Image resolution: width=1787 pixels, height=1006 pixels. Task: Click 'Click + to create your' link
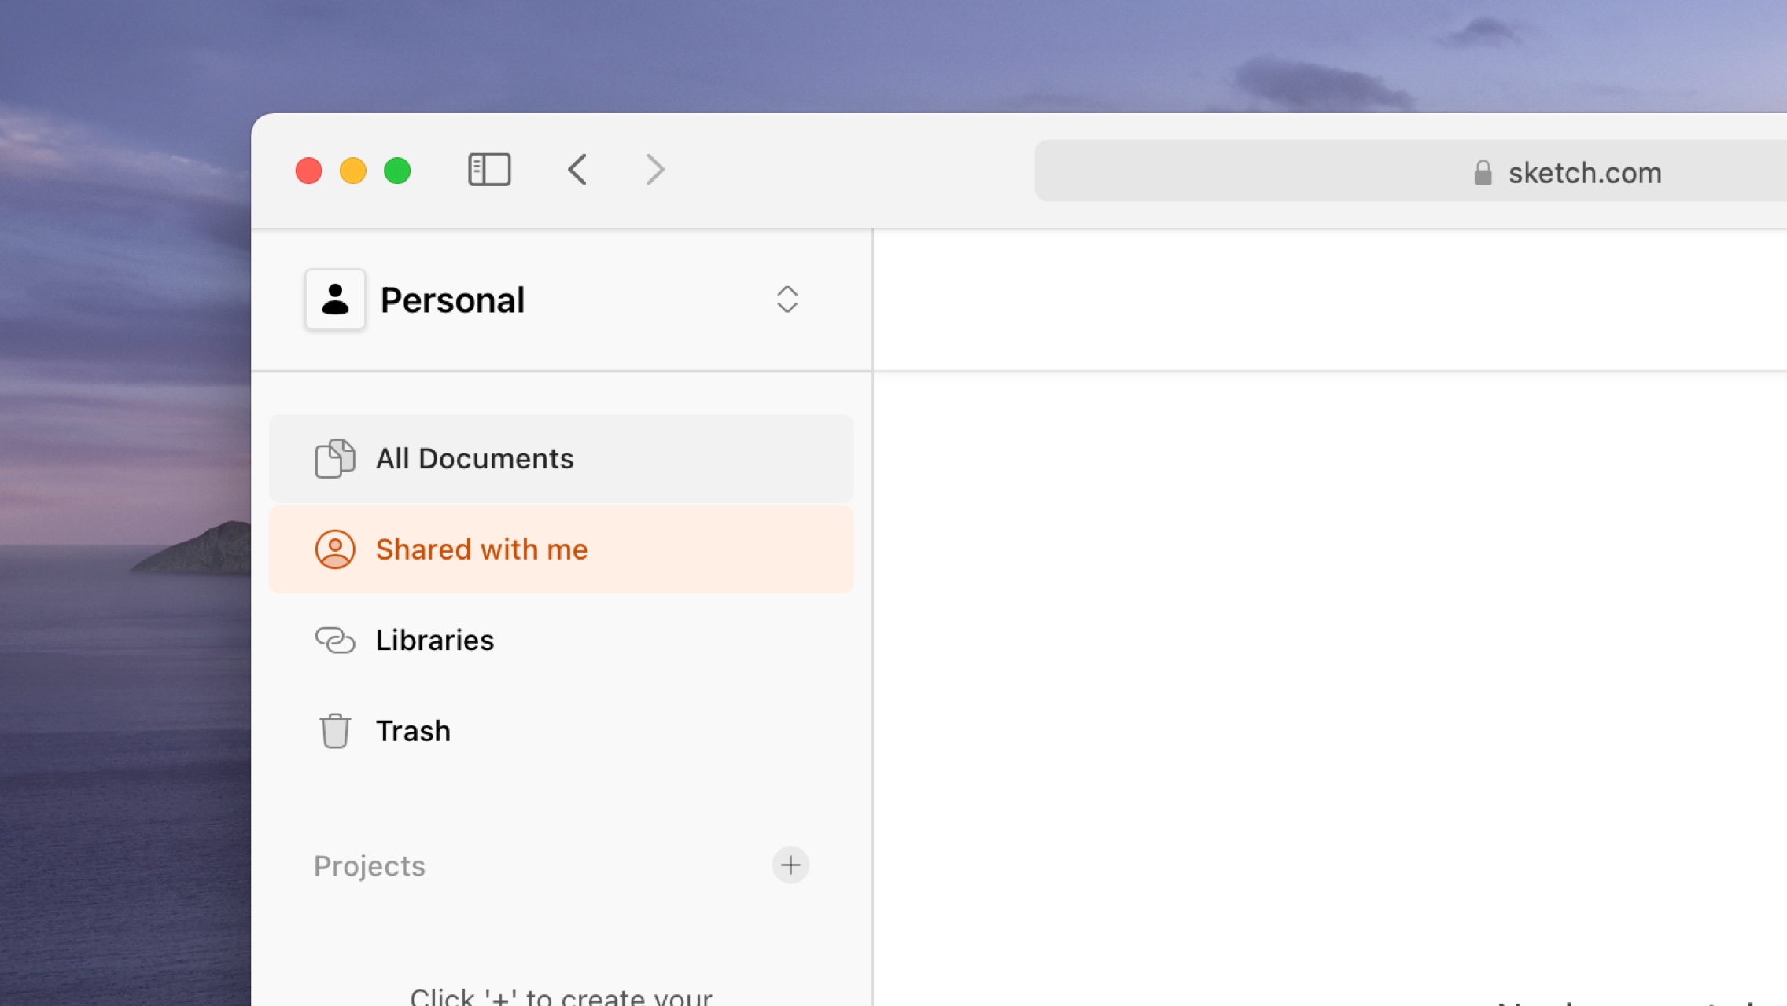click(563, 995)
